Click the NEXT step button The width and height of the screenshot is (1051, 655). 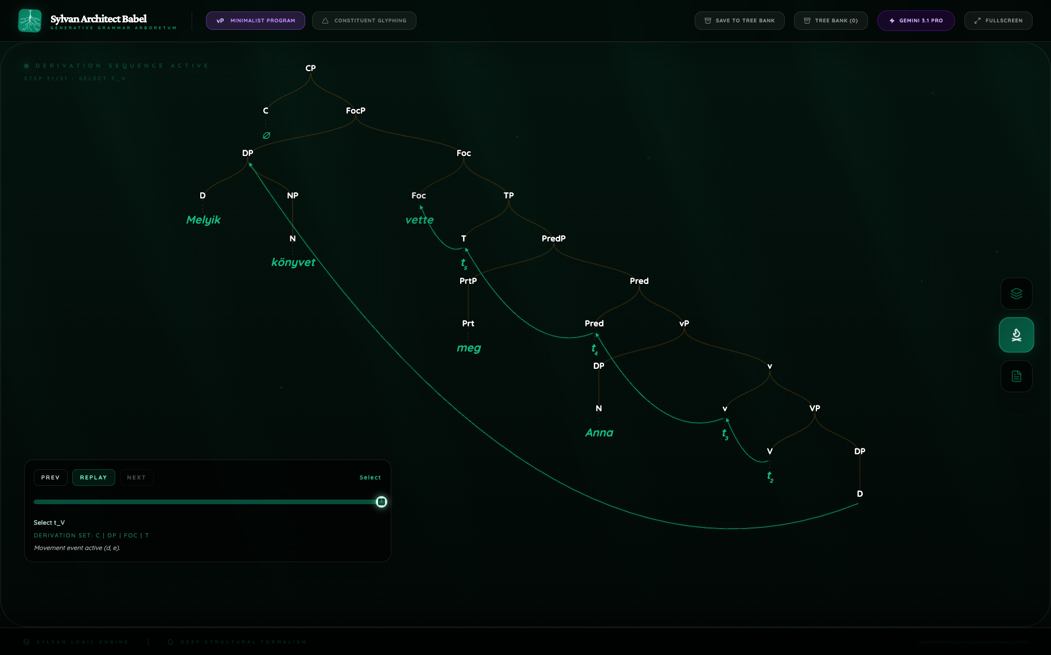[x=136, y=477]
